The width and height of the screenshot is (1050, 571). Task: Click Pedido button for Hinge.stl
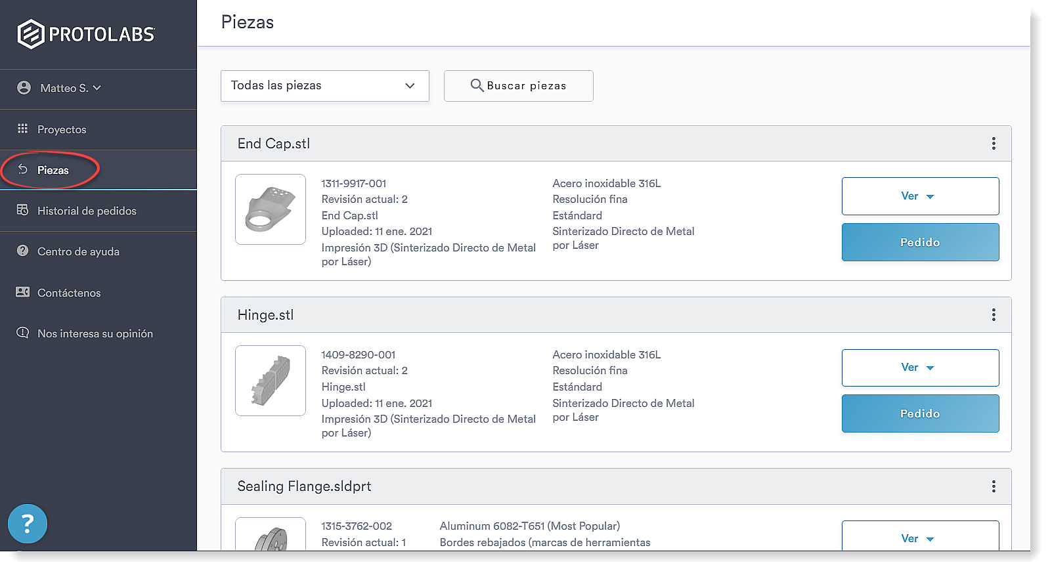921,413
